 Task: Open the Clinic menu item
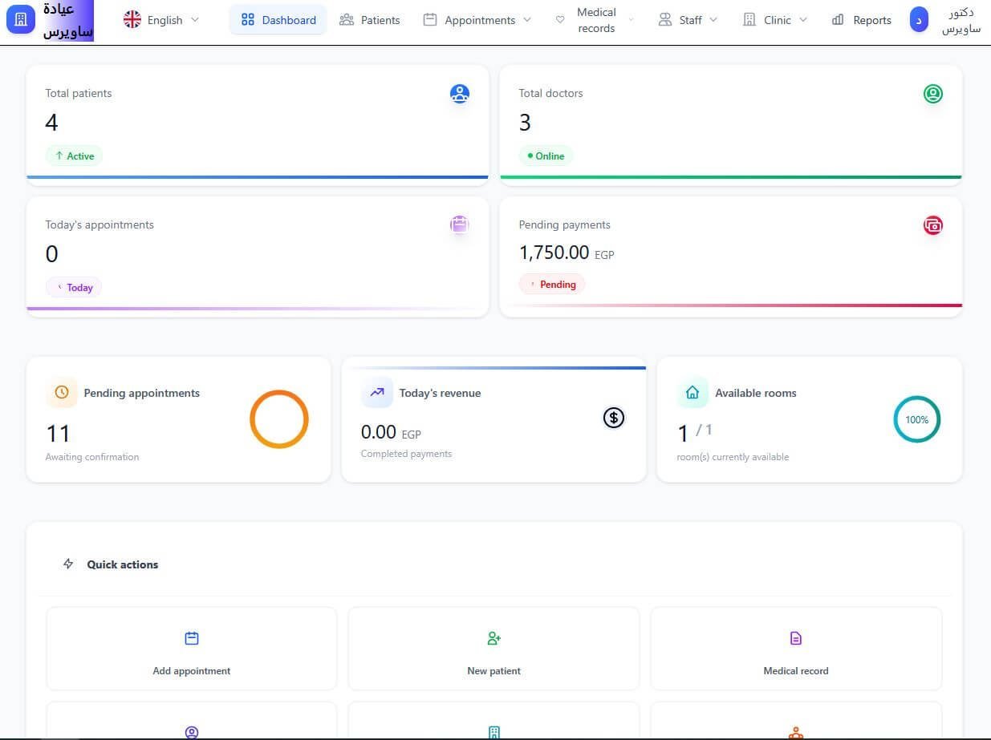(x=776, y=20)
